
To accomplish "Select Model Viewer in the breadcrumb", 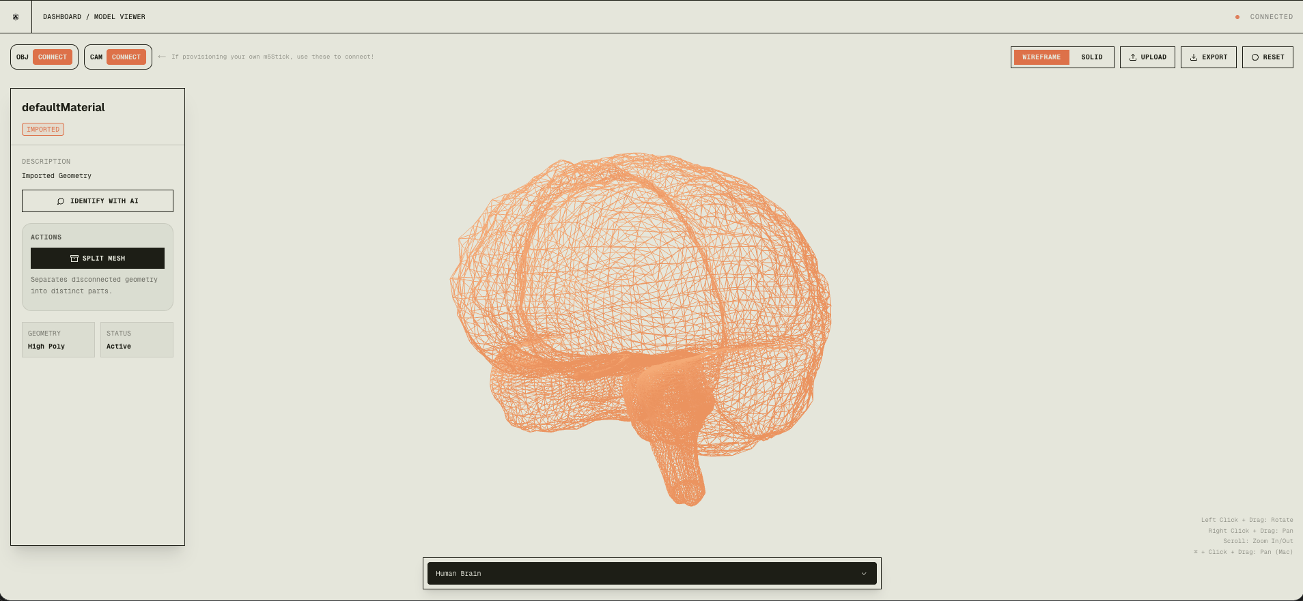I will (x=120, y=17).
